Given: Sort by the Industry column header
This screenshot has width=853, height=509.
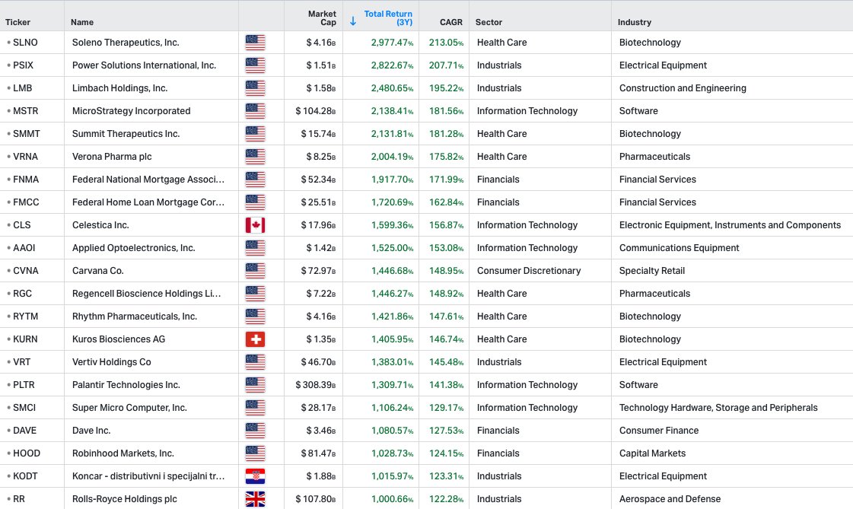Looking at the screenshot, I should (x=635, y=22).
